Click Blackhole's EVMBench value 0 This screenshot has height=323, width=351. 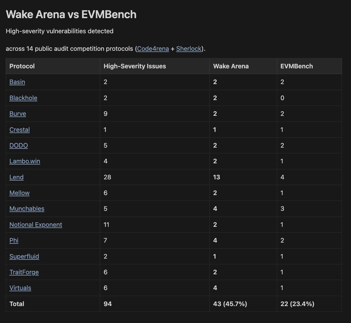[282, 98]
